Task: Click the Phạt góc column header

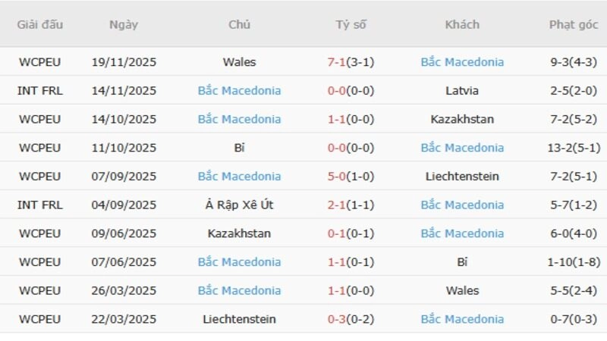Action: tap(573, 24)
